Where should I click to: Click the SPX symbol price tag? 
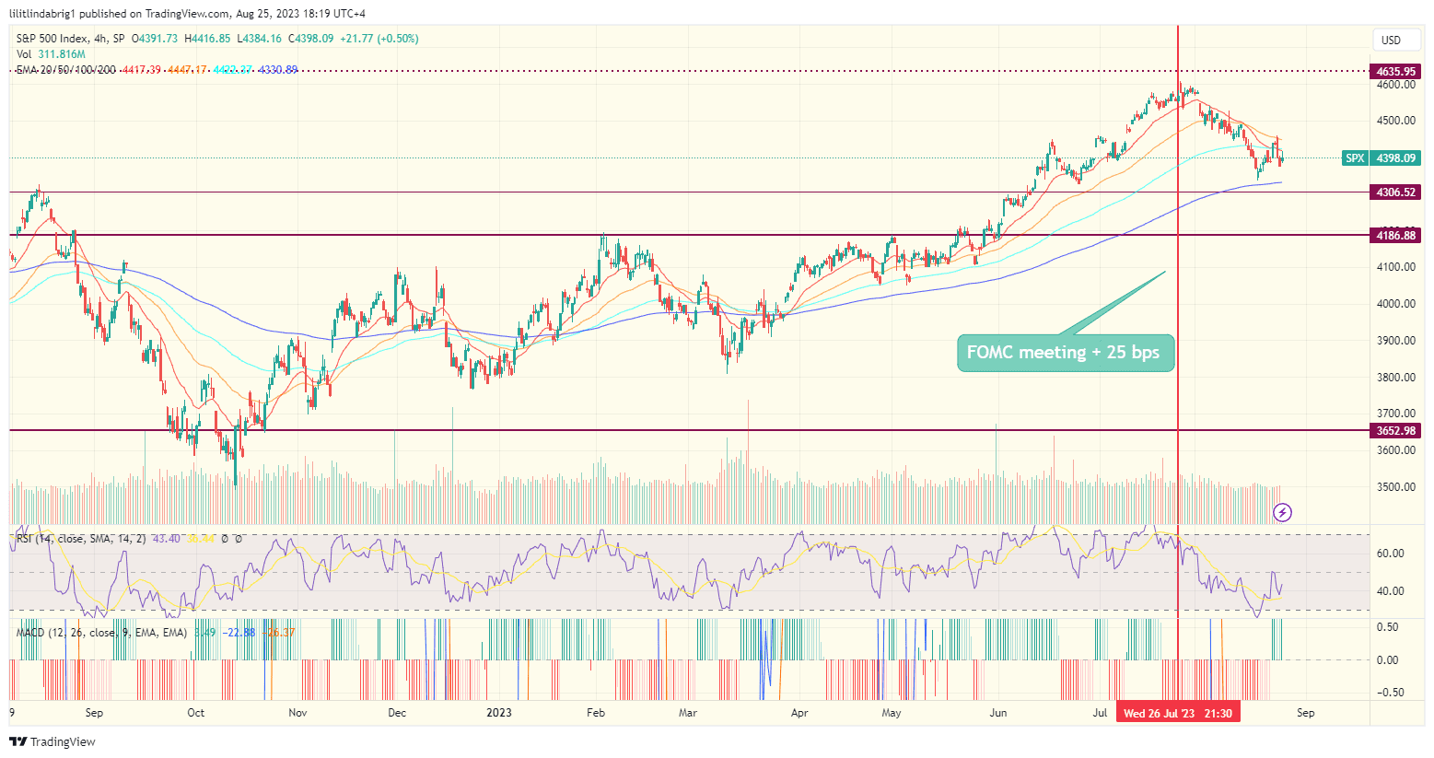(x=1355, y=158)
